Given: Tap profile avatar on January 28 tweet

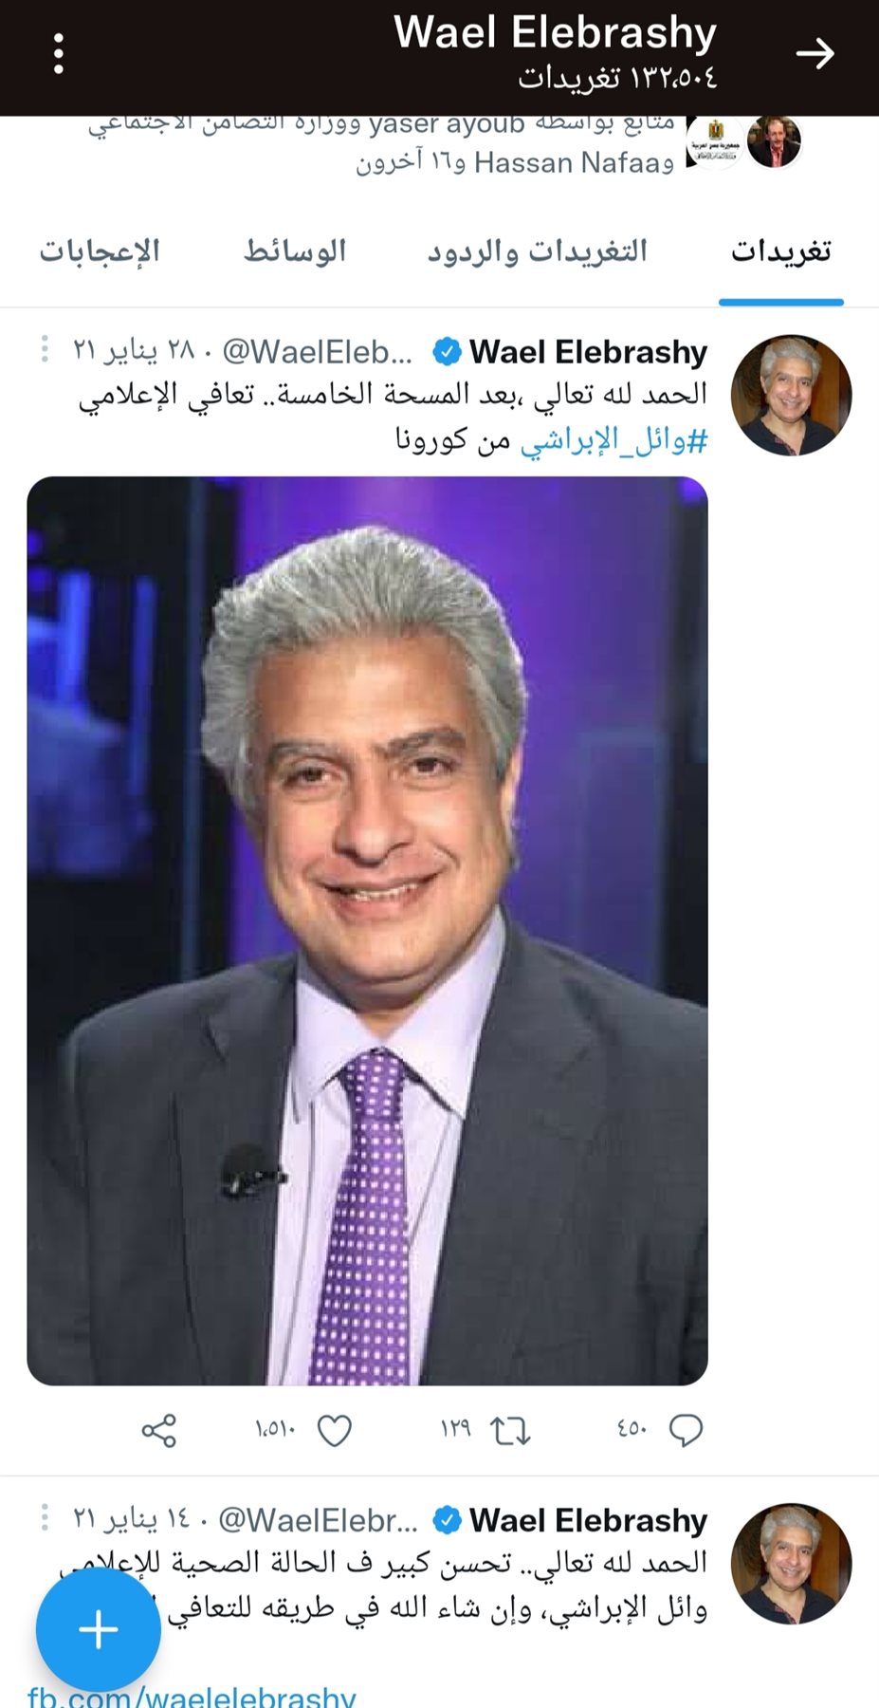Looking at the screenshot, I should [x=791, y=395].
